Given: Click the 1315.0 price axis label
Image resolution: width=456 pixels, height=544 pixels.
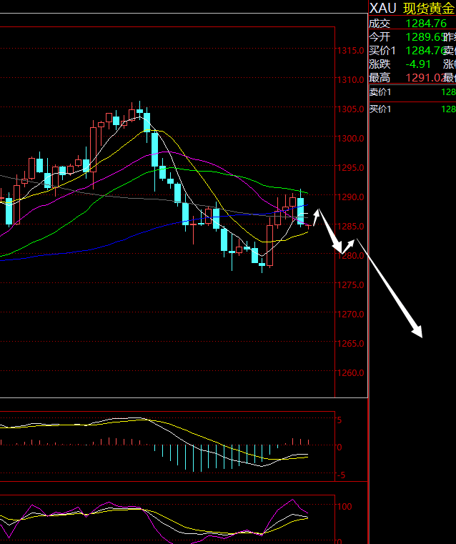Looking at the screenshot, I should tap(351, 51).
